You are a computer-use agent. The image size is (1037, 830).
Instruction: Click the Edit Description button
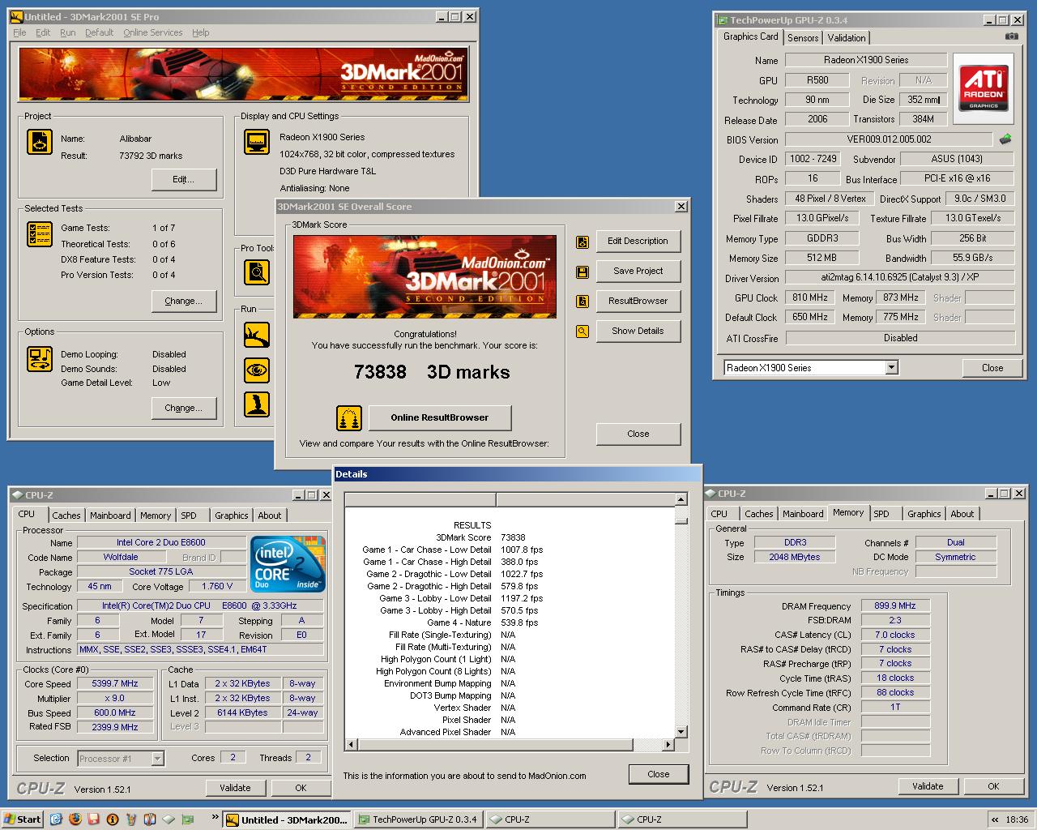point(638,242)
